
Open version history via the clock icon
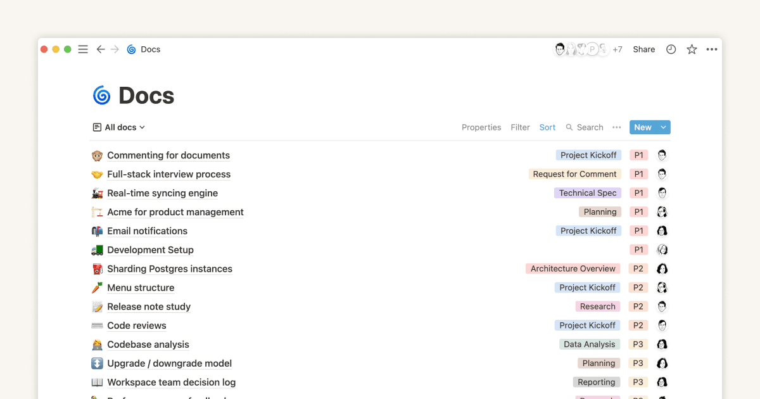(x=671, y=49)
